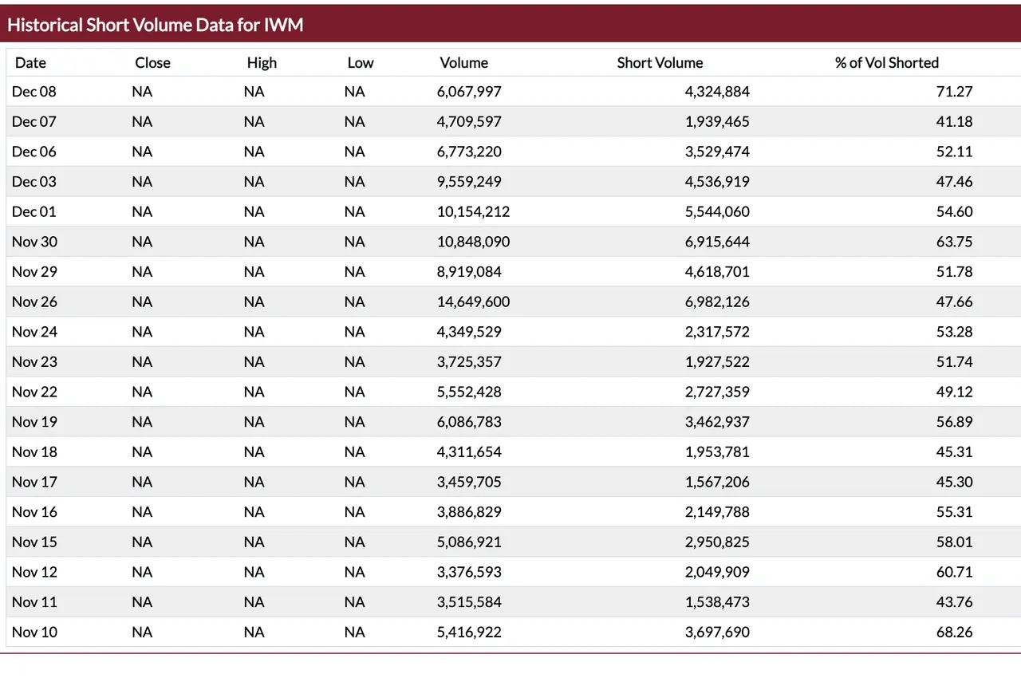Select the Nov 18 date cell
Image resolution: width=1021 pixels, height=686 pixels.
pyautogui.click(x=35, y=452)
